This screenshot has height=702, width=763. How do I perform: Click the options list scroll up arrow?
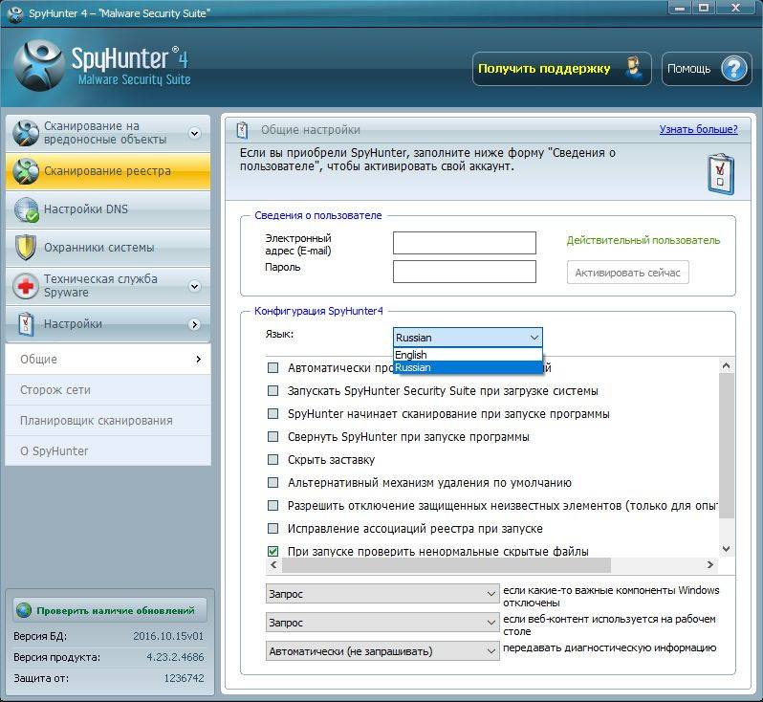tap(726, 365)
